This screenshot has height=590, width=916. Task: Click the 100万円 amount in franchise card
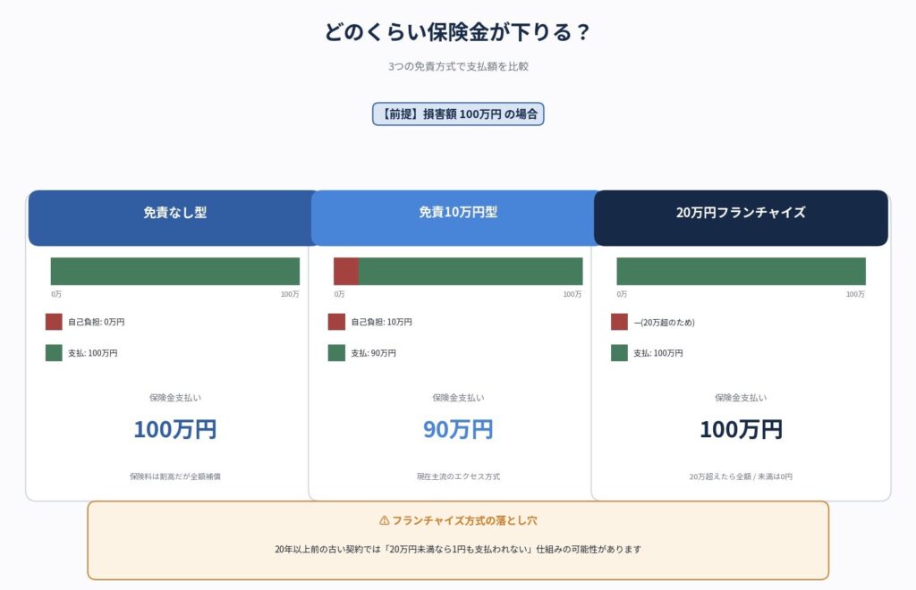[741, 429]
